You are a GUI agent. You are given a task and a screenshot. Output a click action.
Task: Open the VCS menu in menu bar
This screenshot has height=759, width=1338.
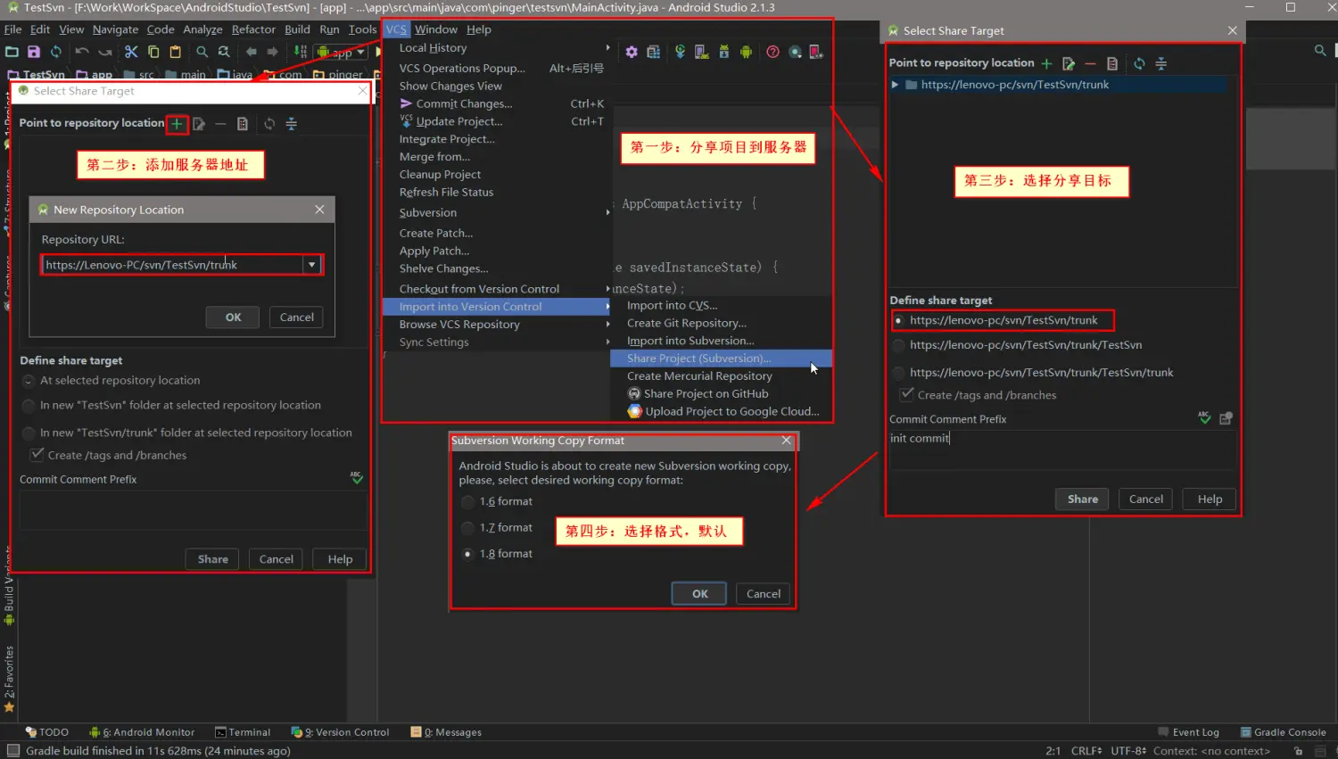[x=396, y=29]
